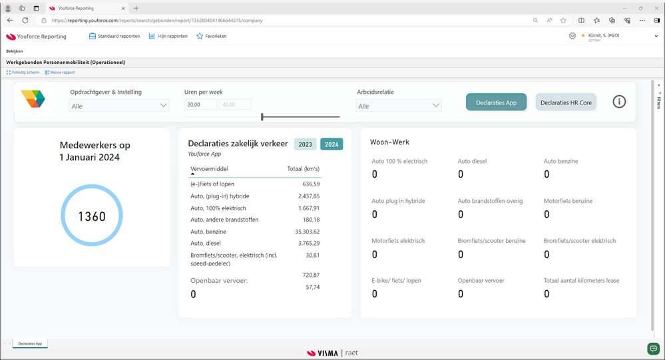Open the browser profile icon
Image resolution: width=665 pixels, height=360 pixels.
point(7,8)
